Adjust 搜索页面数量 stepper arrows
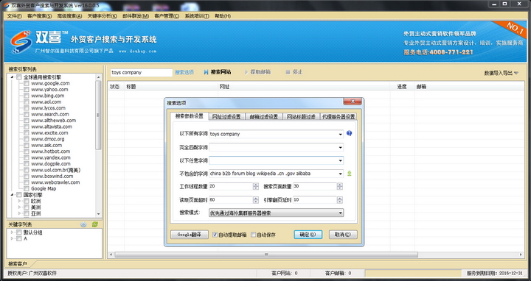 click(340, 186)
